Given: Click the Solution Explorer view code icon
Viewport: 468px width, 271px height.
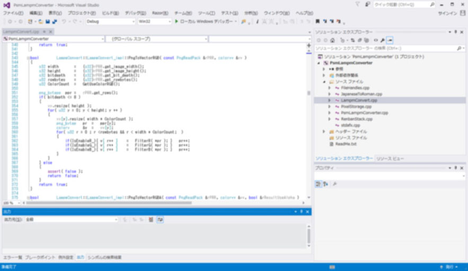Looking at the screenshot, I should pyautogui.click(x=376, y=40).
